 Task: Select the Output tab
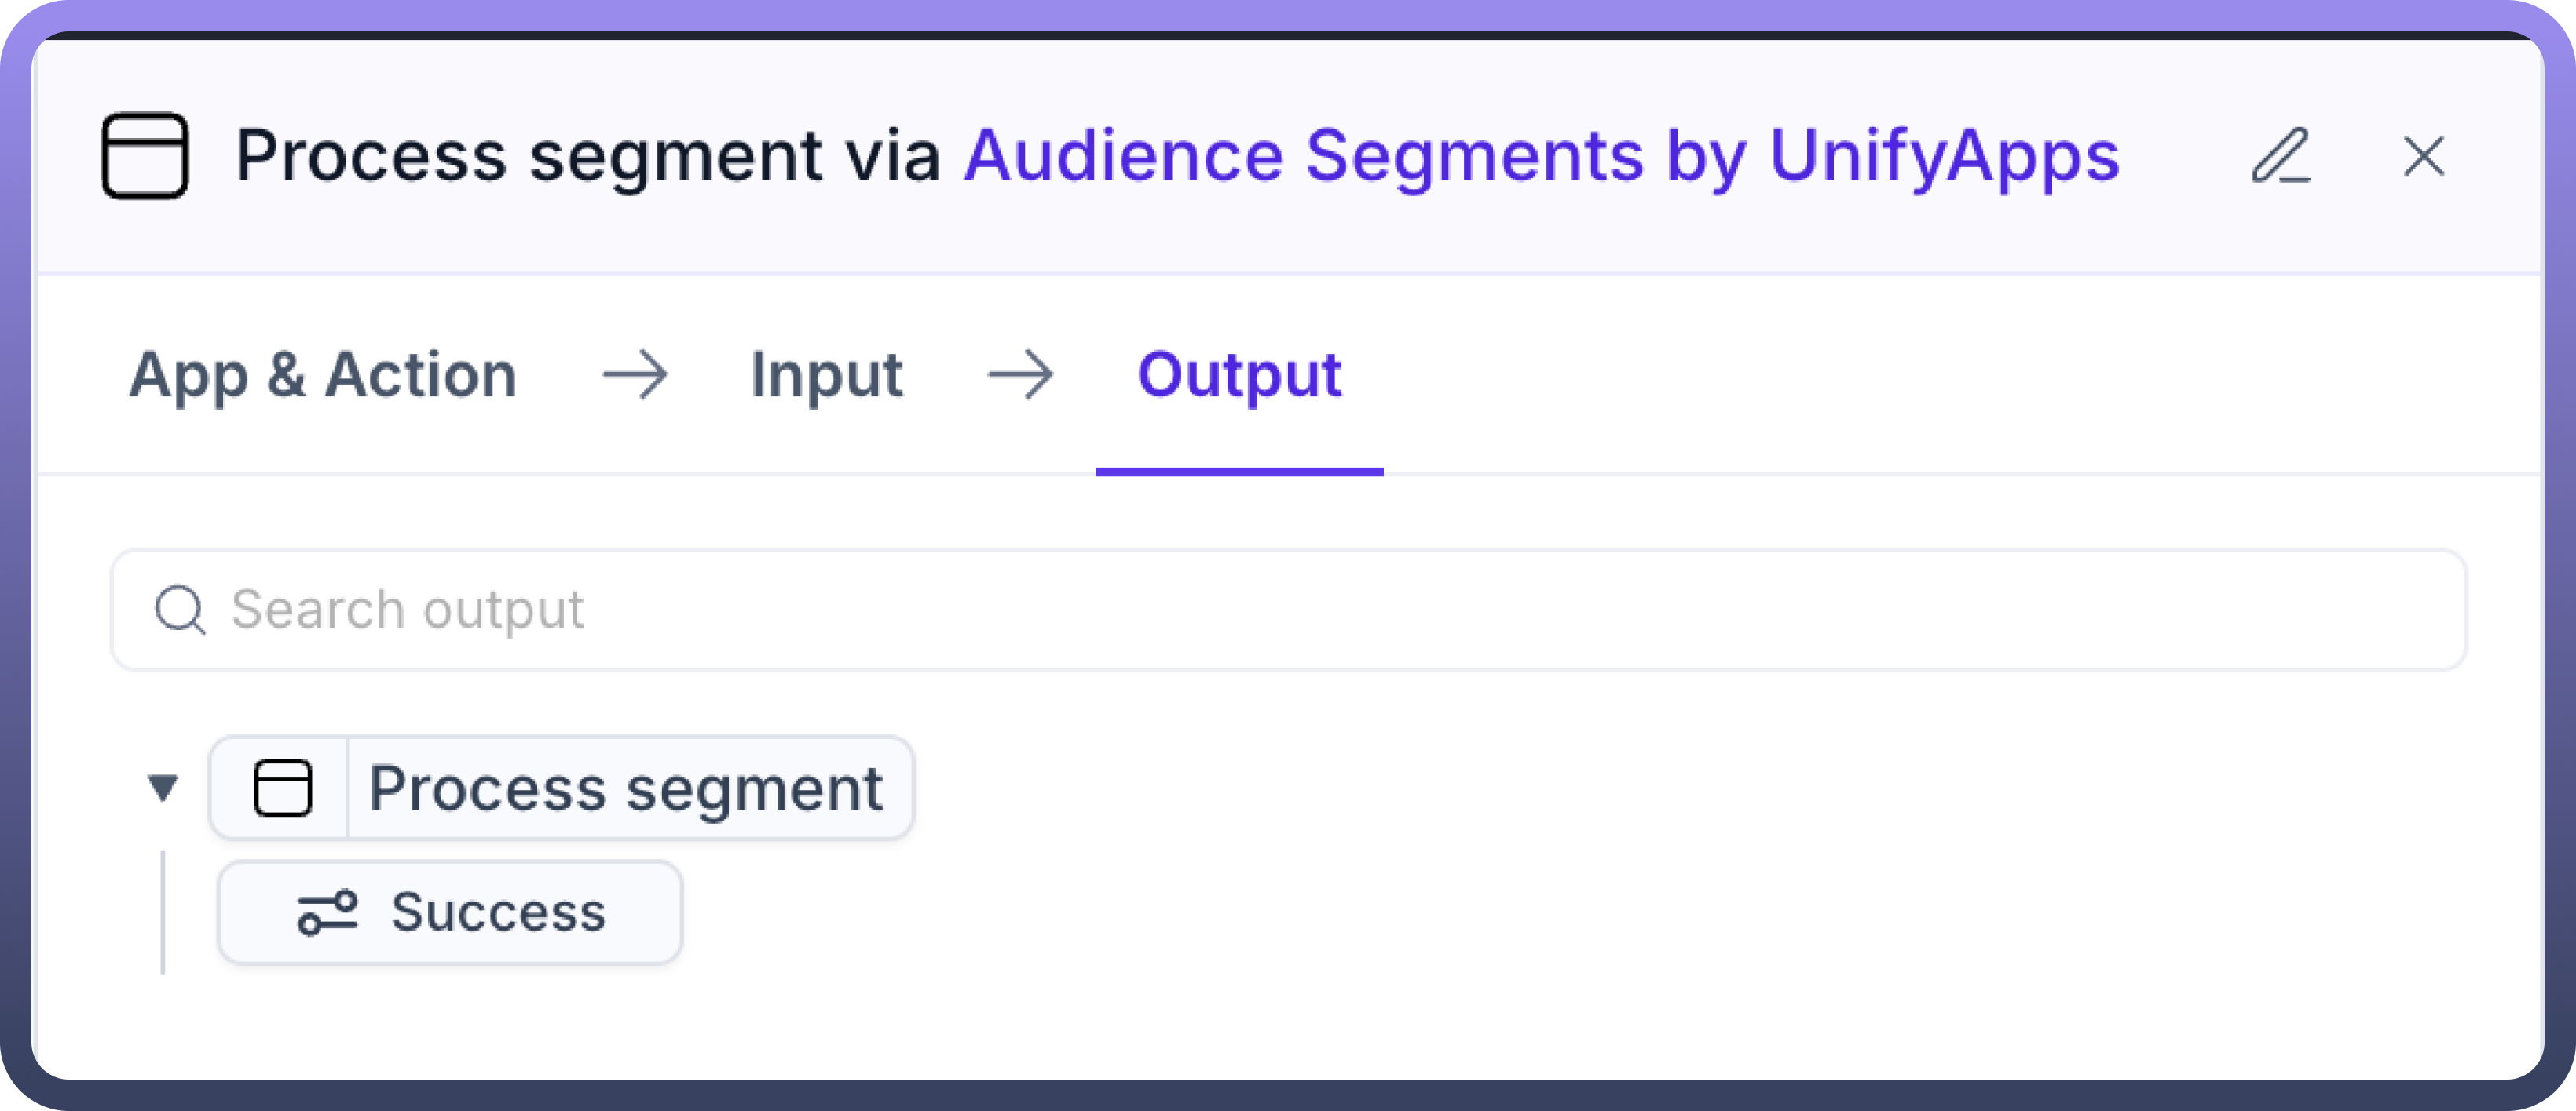(x=1239, y=376)
